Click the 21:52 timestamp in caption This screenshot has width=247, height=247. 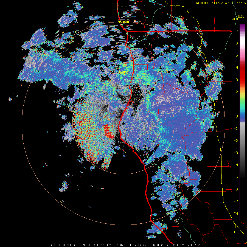193,245
